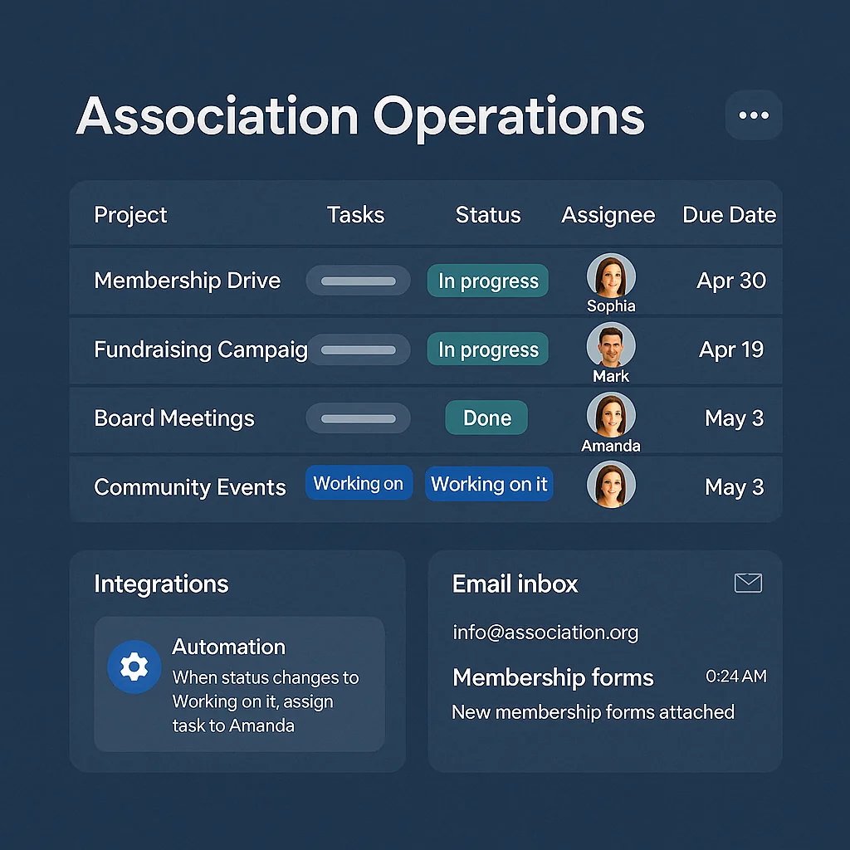Click In progress status for Membership Drive
Screen dimensions: 850x850
(488, 281)
